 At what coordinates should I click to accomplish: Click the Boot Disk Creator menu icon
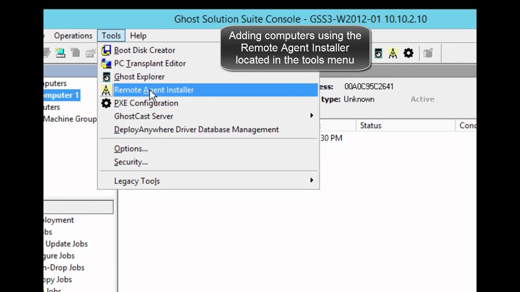coord(106,50)
